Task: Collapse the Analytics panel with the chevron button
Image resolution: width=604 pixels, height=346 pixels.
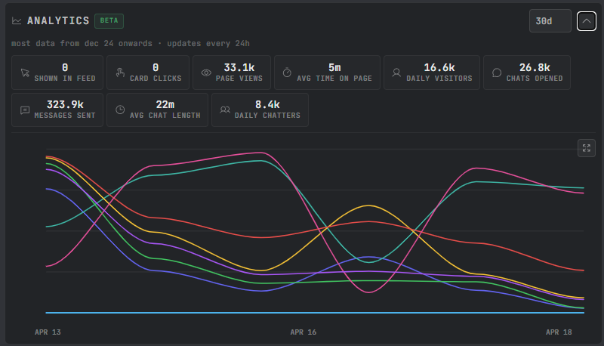Action: [587, 21]
